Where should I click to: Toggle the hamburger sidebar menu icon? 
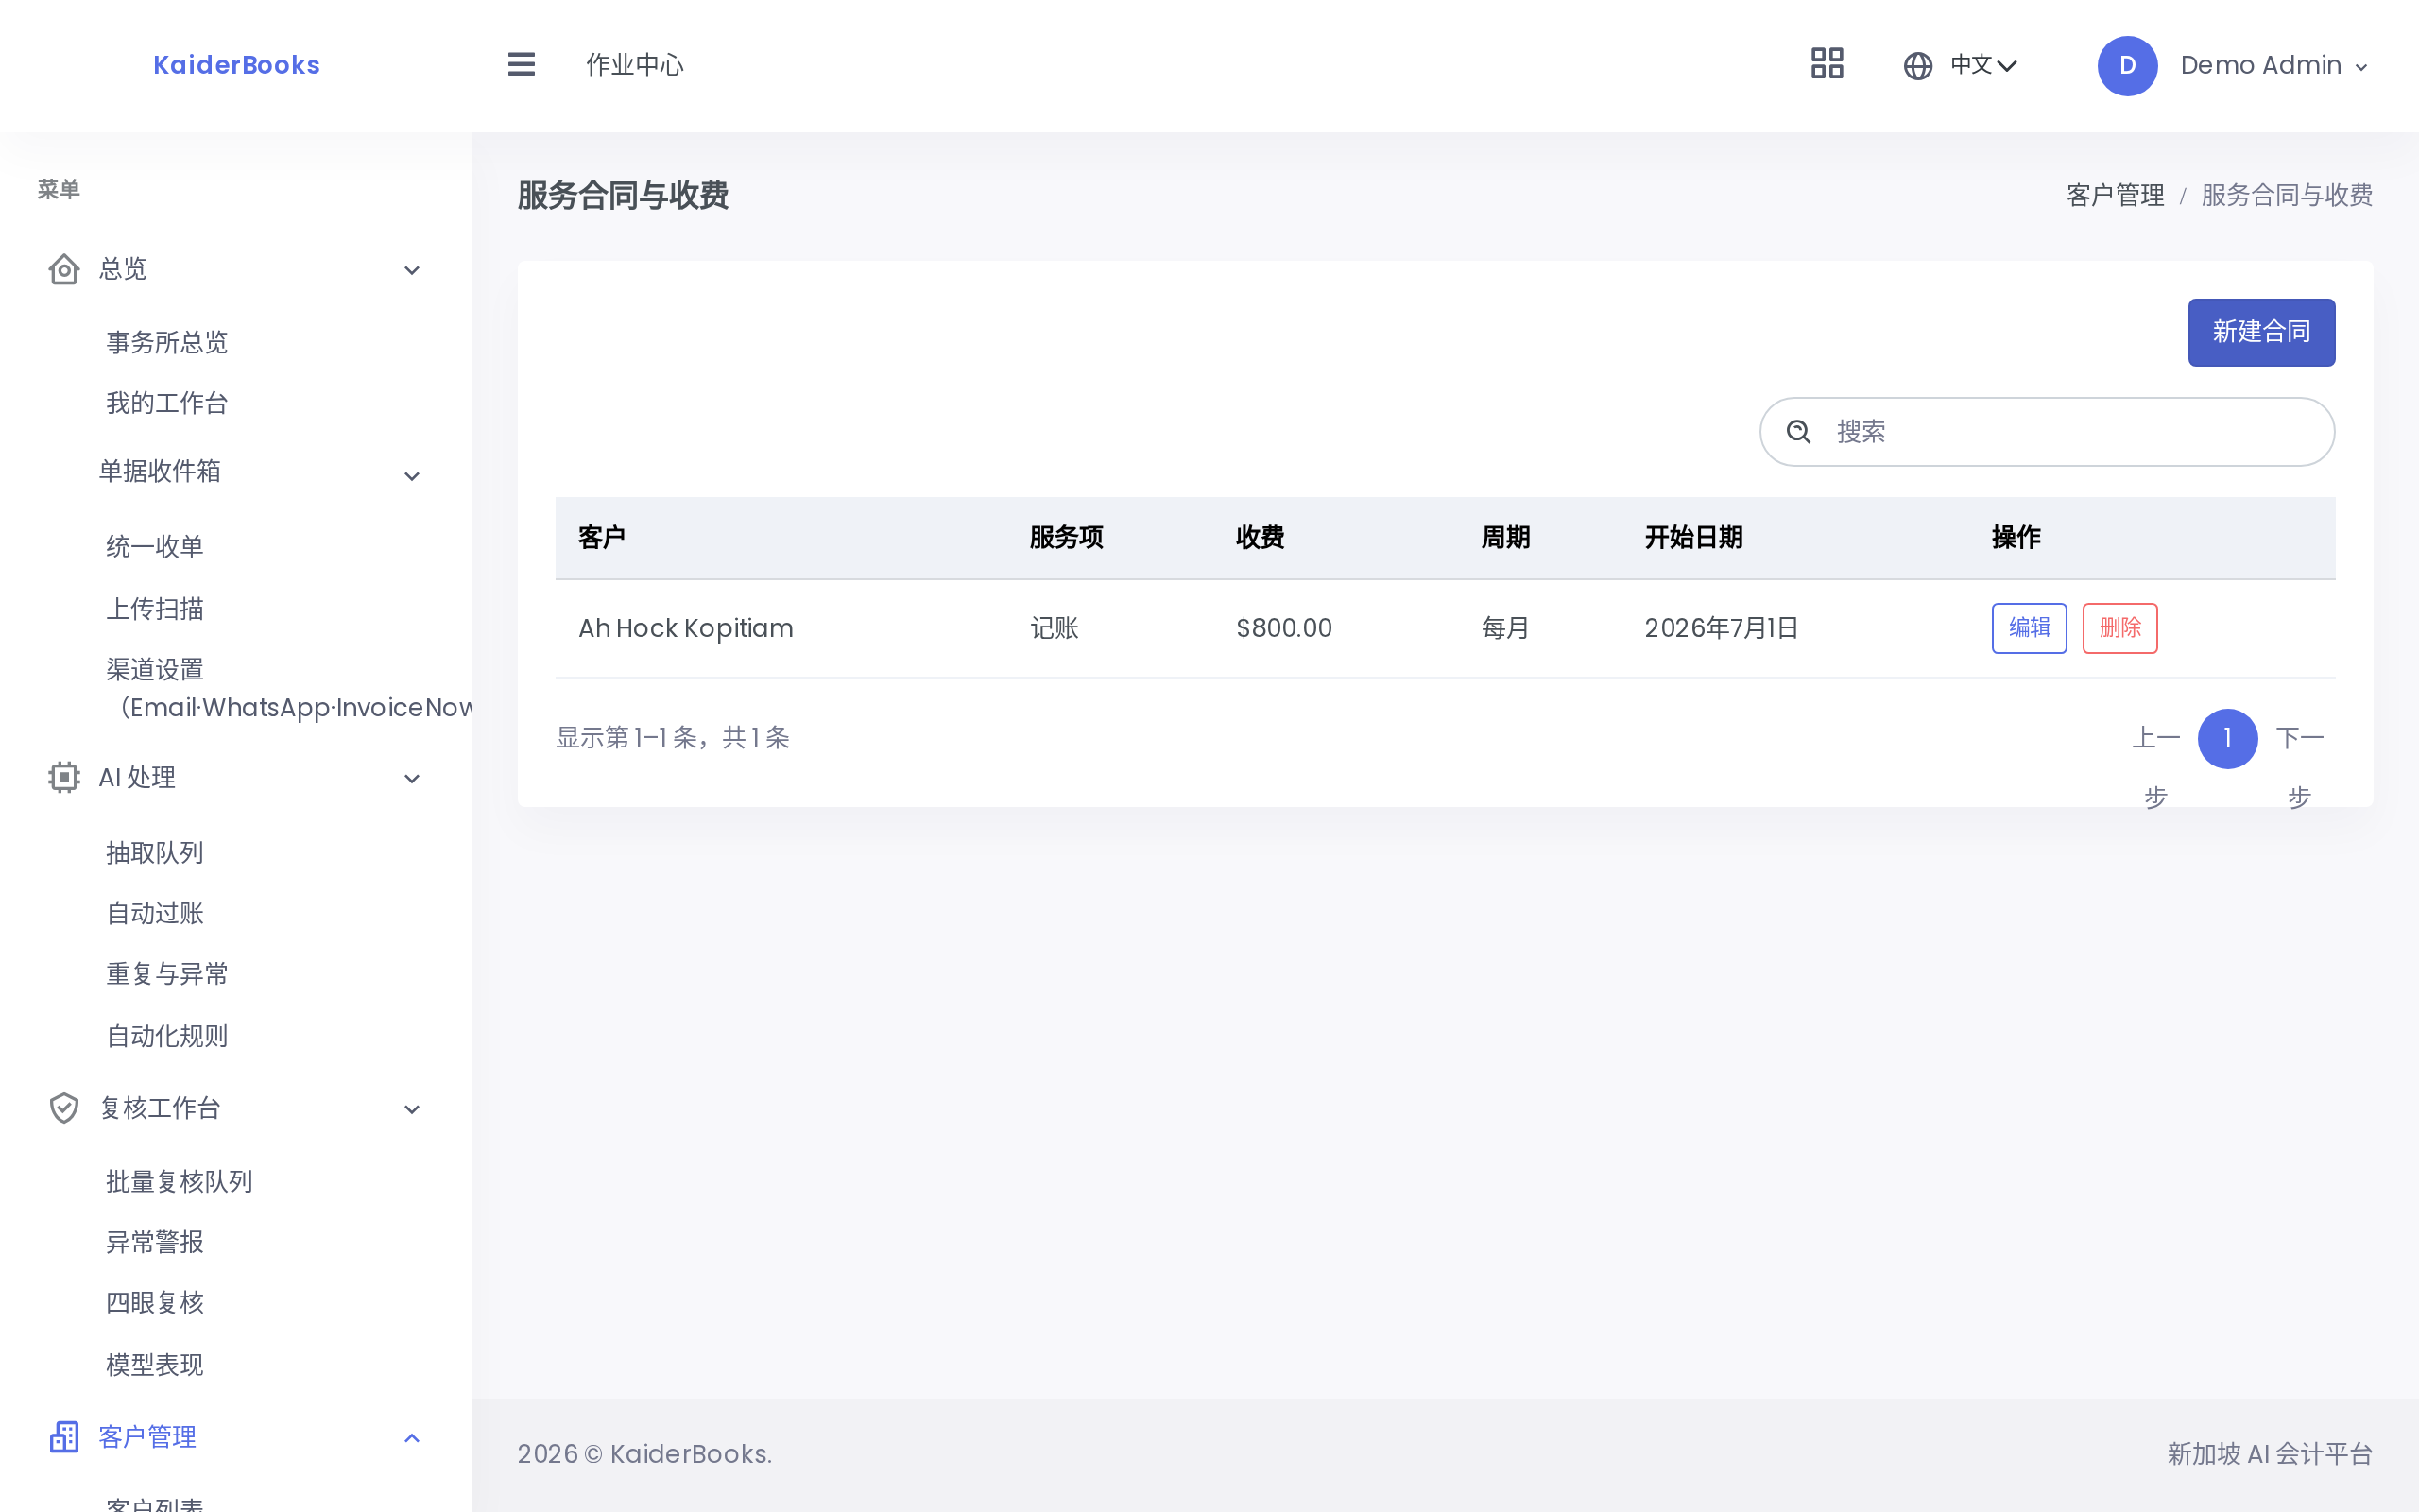[x=521, y=65]
